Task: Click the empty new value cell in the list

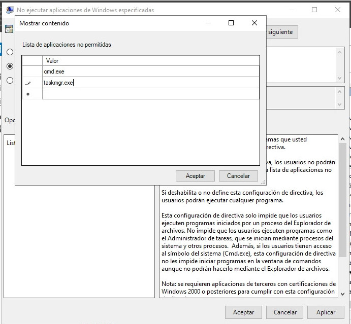Action: coord(150,94)
